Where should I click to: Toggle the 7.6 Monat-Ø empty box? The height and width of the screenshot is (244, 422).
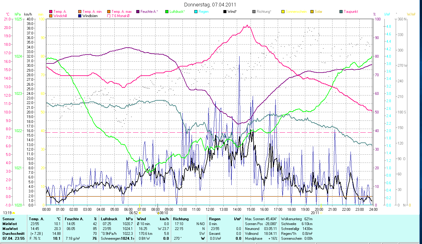coord(109,16)
